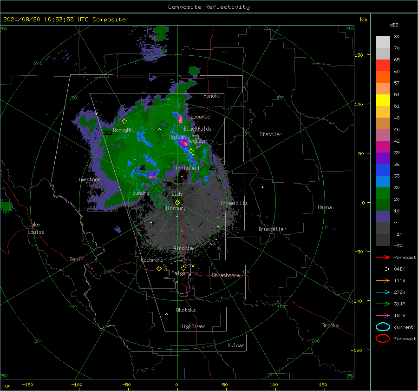Click the Drumheller label

pyautogui.click(x=272, y=229)
